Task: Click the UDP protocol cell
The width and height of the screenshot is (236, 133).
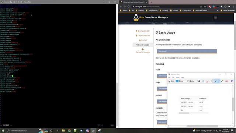Action: [x=201, y=102]
